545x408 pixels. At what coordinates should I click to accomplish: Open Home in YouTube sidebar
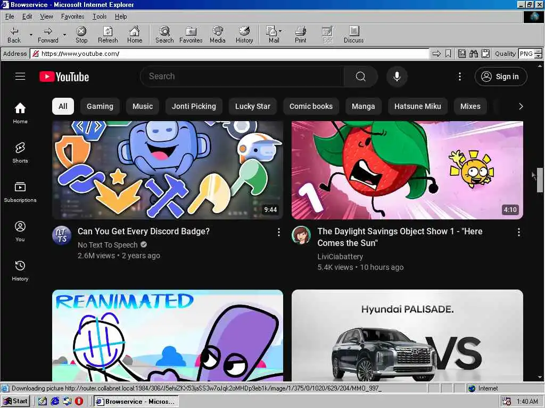coord(20,113)
